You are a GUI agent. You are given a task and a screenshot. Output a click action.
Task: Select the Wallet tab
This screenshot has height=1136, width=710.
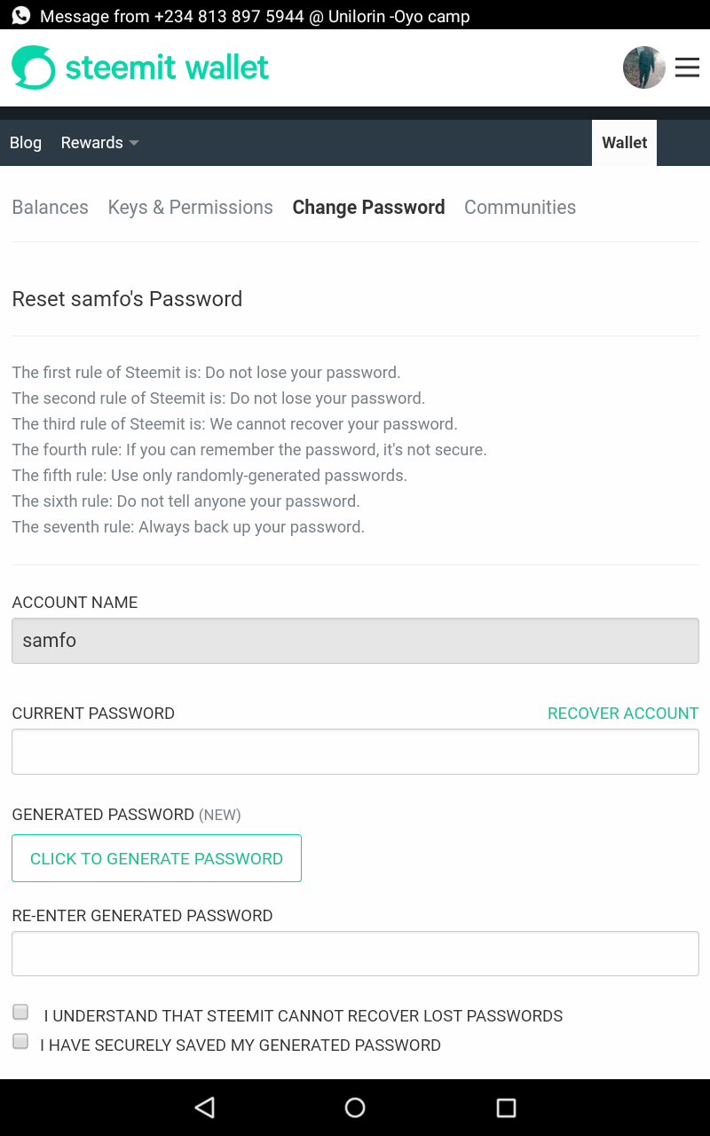(625, 143)
